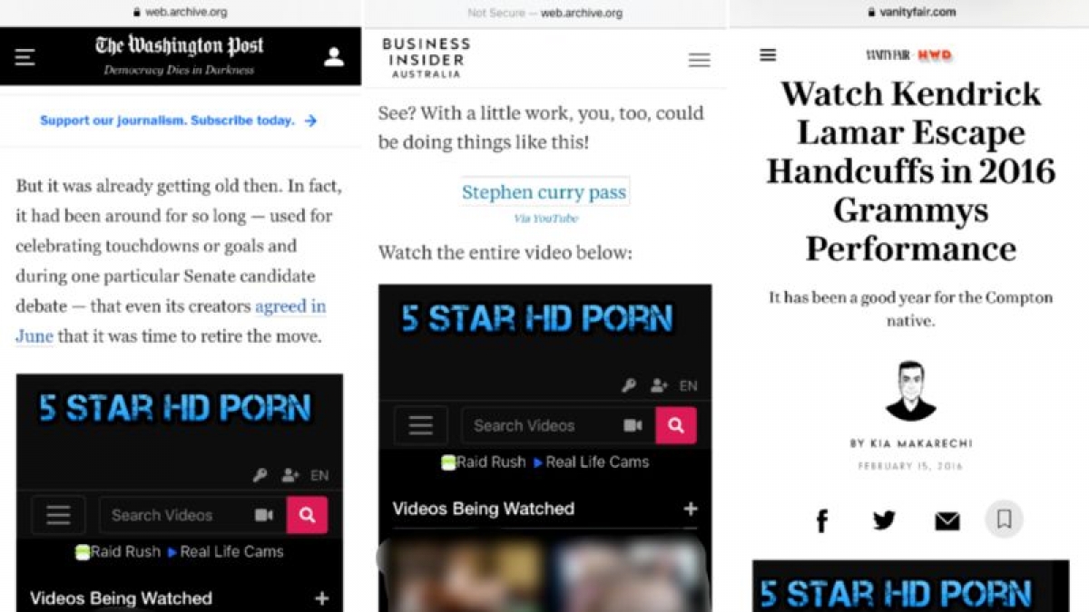The image size is (1089, 612).
Task: Share Vanity Fair article on Twitter
Action: 884,520
